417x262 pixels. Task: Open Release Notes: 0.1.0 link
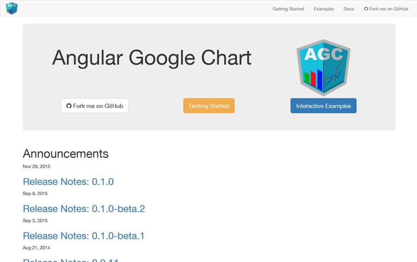pos(68,182)
